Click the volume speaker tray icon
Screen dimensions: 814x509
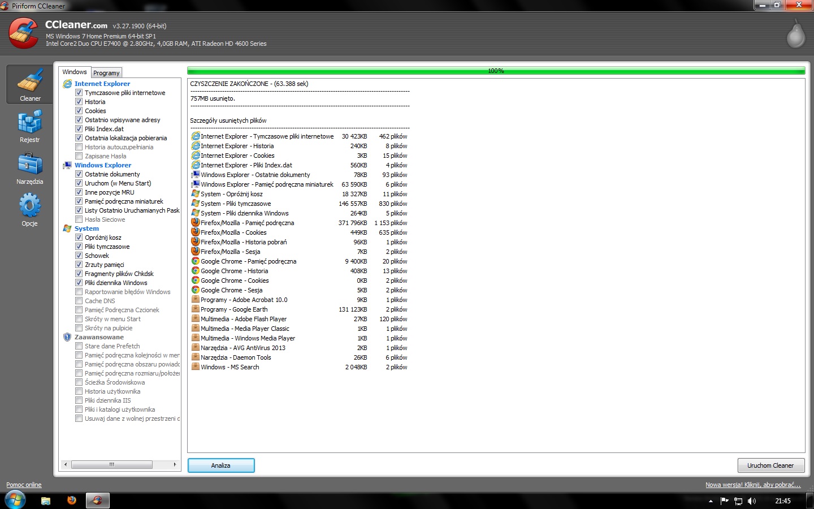click(751, 501)
